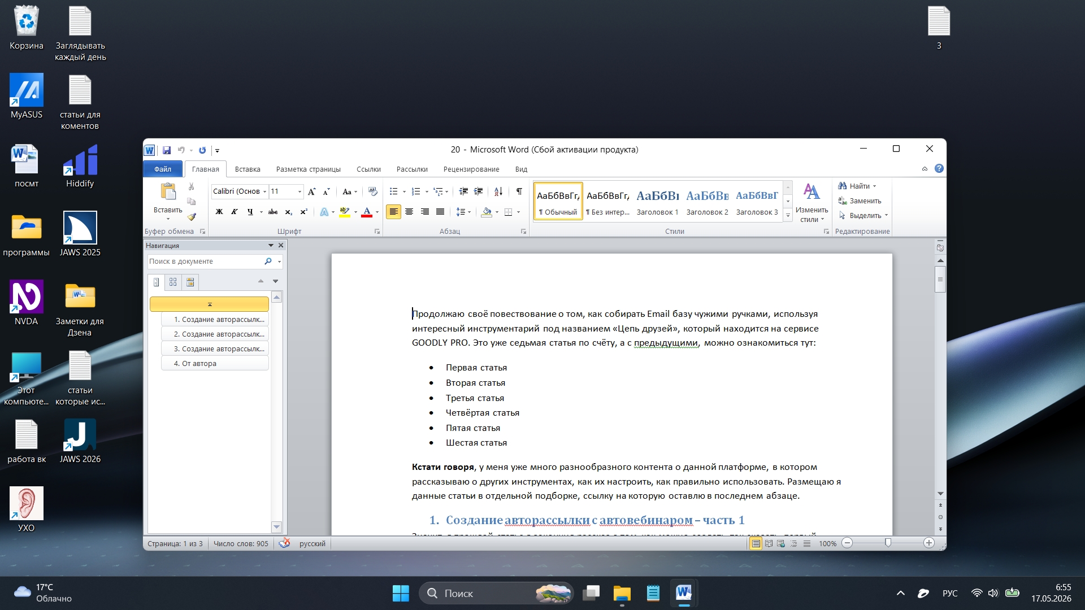Click the Format Painter brush icon

coord(192,217)
